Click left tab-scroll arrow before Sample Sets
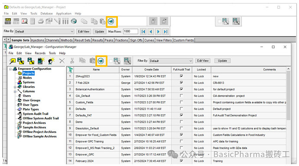The image size is (299, 166). (5, 40)
